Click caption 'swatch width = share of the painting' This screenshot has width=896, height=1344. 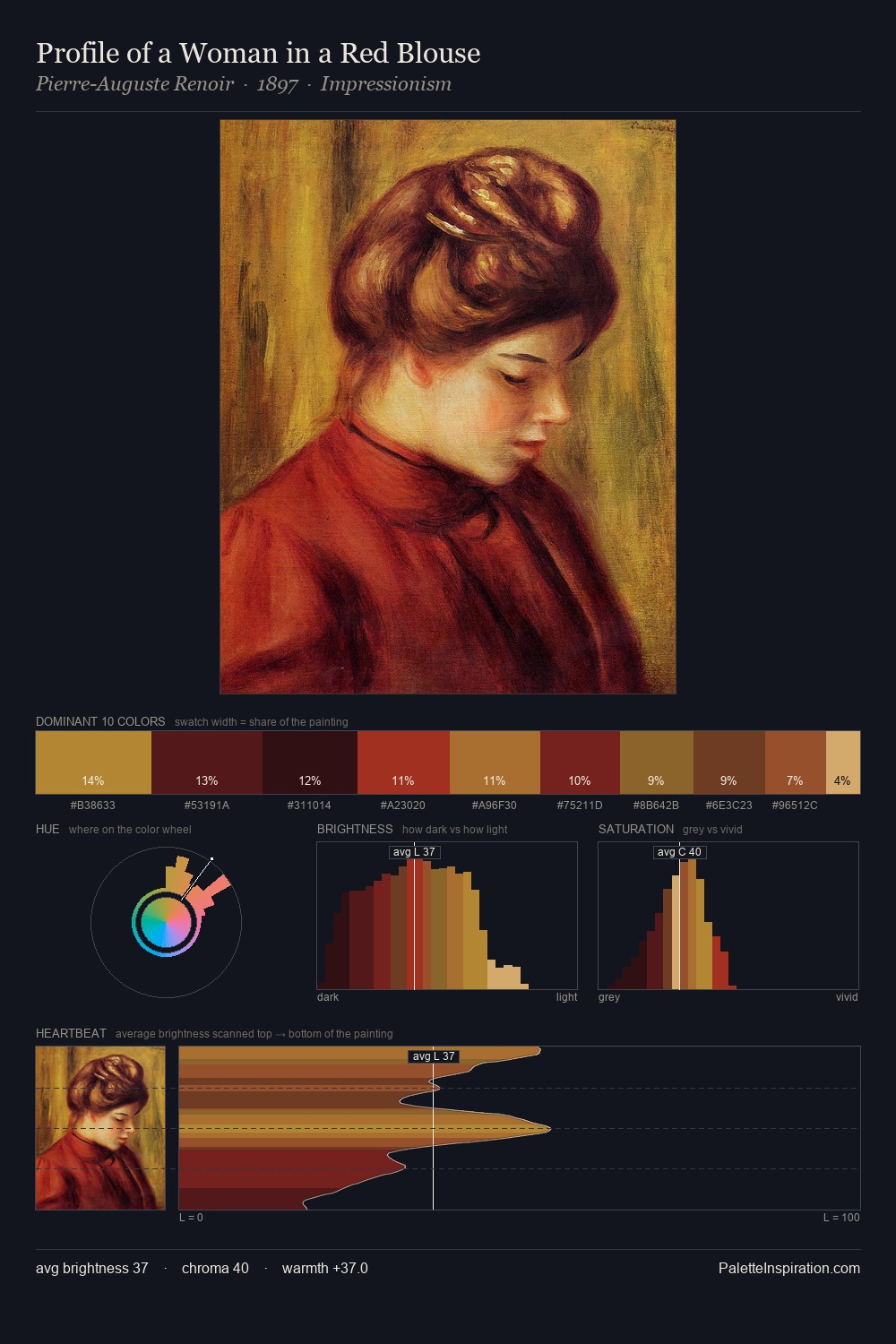(262, 722)
